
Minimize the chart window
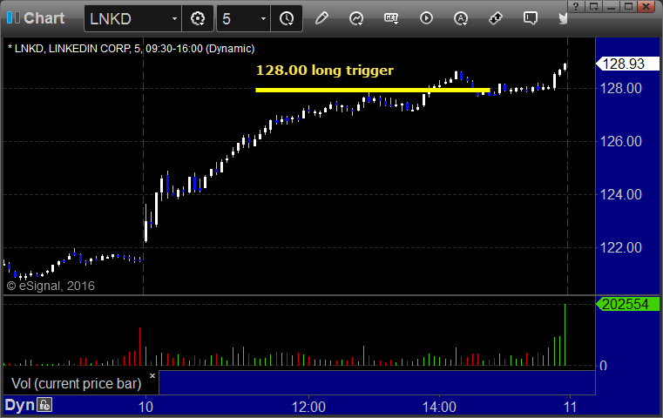611,6
